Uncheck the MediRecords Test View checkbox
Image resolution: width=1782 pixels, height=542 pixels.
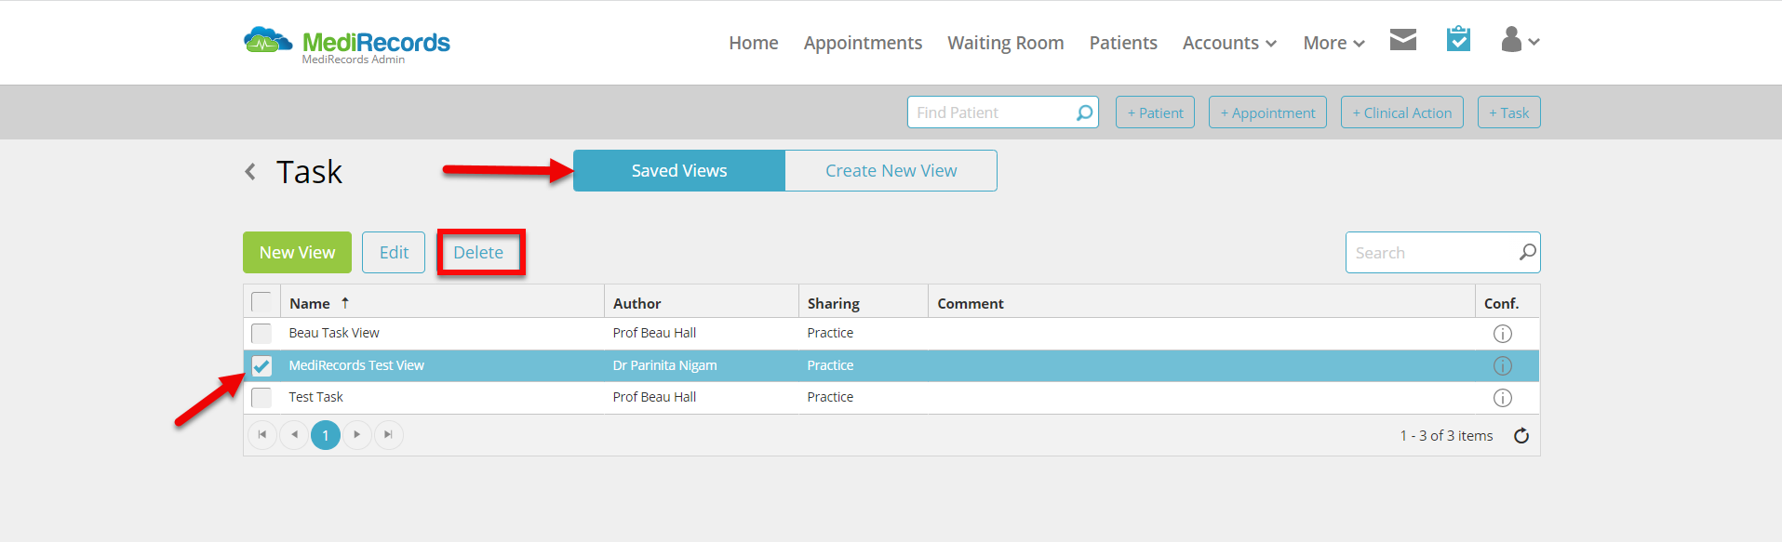coord(261,365)
